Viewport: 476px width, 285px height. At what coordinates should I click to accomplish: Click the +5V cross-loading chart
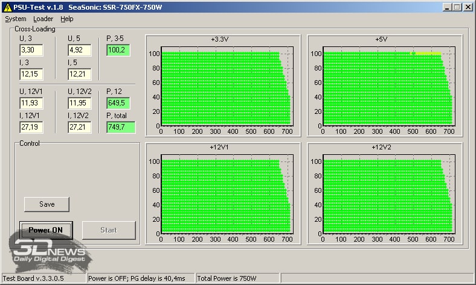(x=385, y=86)
